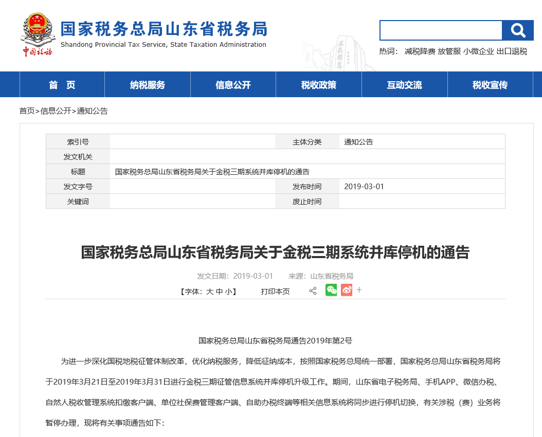Click the 废止时间 label cell
This screenshot has height=437, width=542.
[308, 202]
